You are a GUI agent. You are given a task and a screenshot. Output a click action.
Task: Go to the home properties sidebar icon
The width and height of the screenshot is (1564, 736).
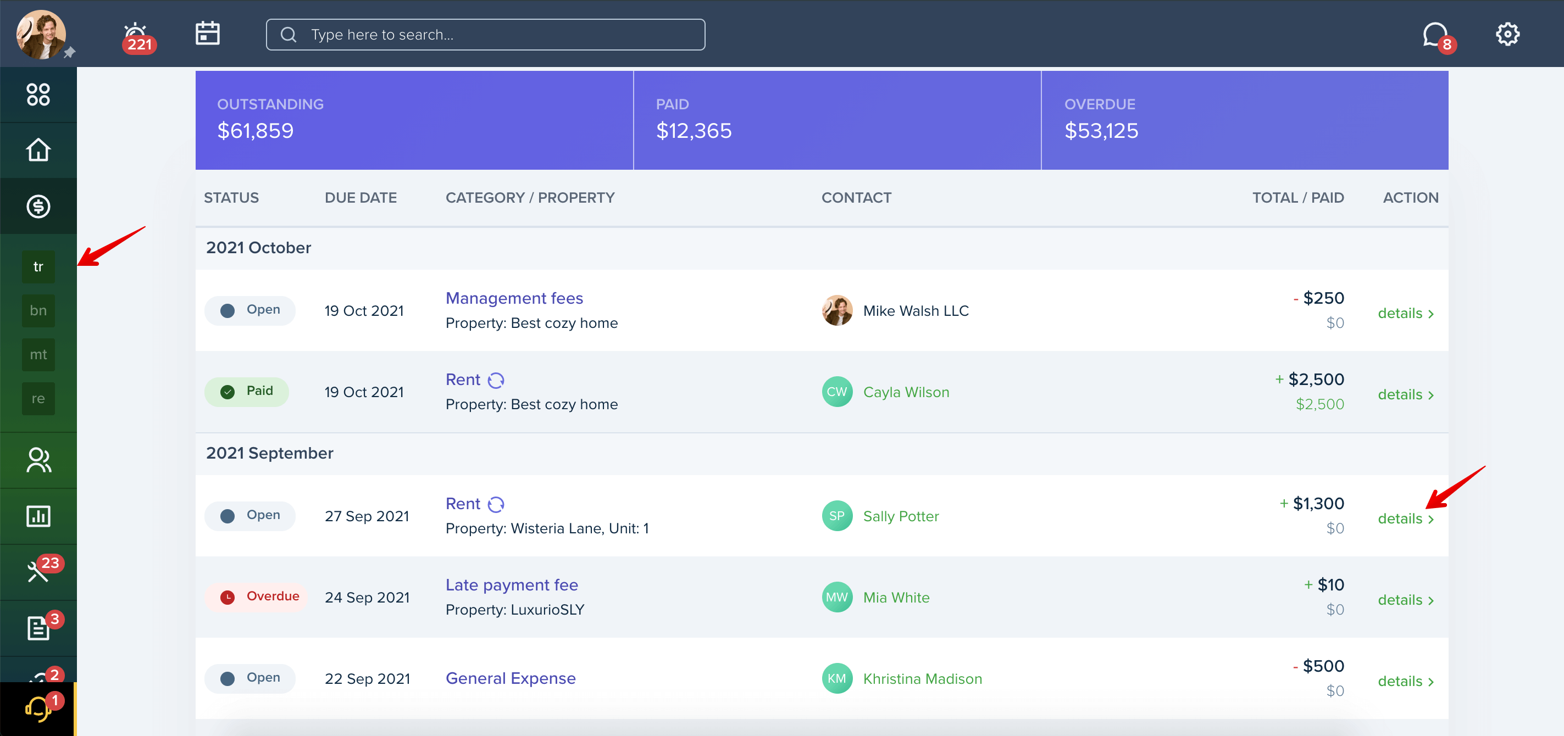[38, 150]
